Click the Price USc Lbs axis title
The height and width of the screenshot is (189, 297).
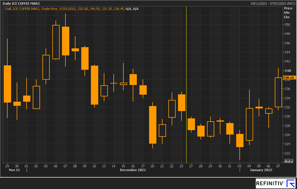288,13
